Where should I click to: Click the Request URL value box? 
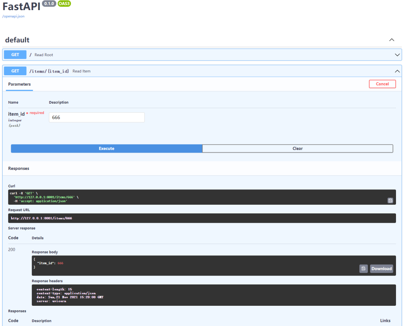(202, 218)
